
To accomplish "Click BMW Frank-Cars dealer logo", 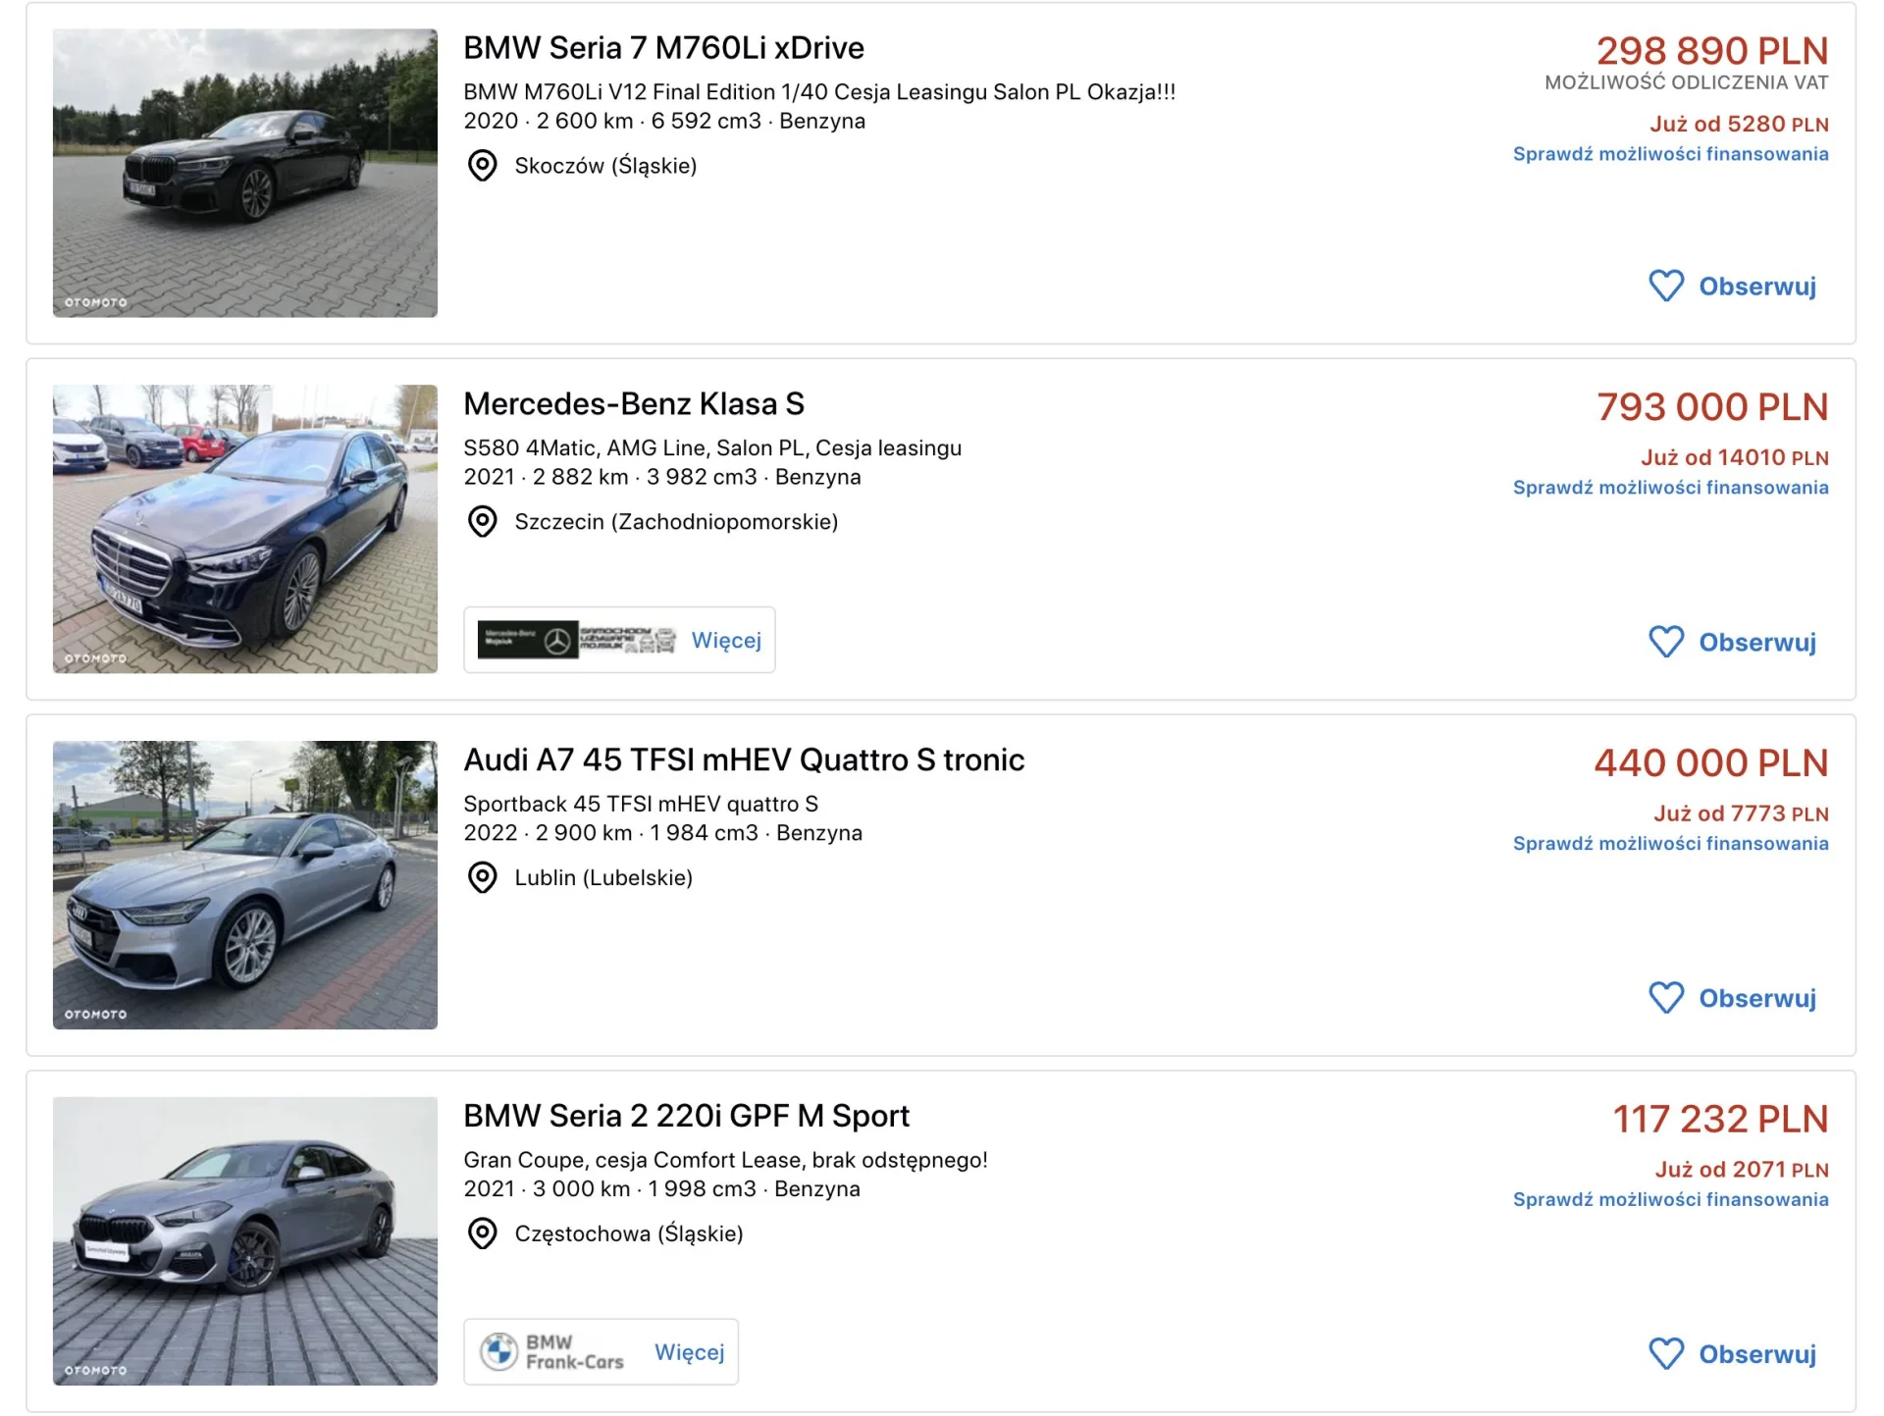I will coord(551,1352).
